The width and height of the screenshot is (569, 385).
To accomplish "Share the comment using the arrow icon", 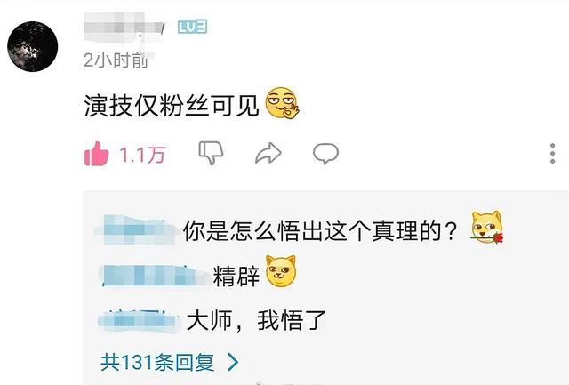I will (x=268, y=154).
